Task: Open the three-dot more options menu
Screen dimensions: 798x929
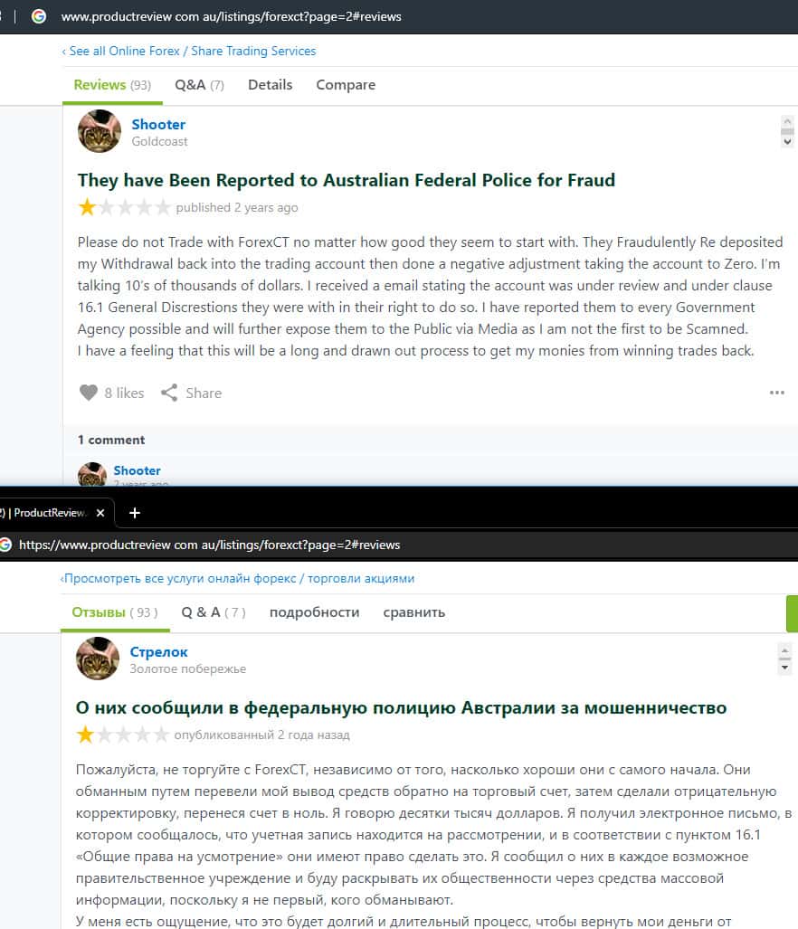Action: click(776, 393)
